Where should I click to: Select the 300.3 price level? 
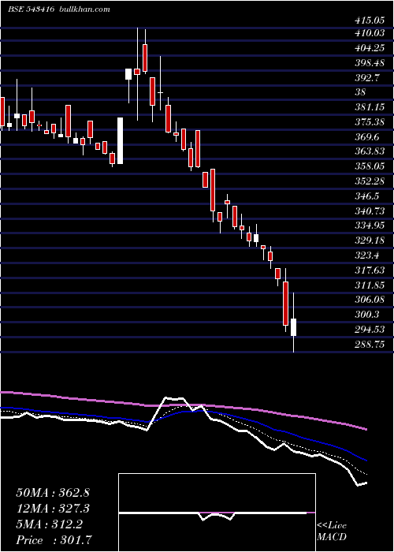point(367,314)
